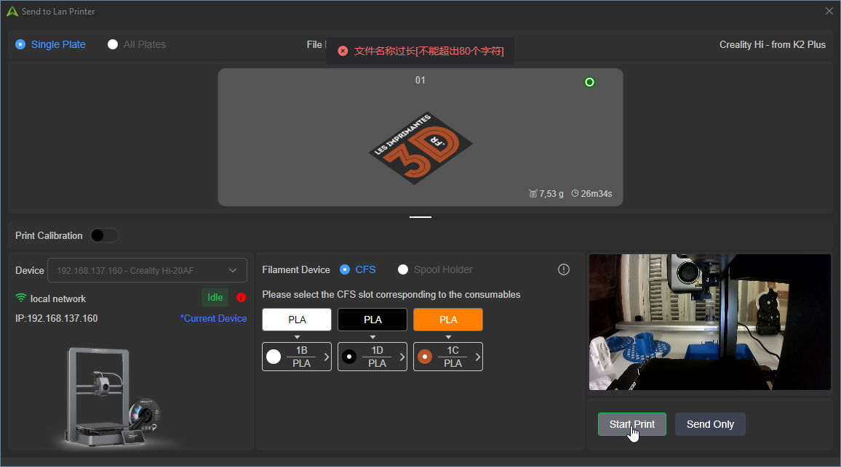Click the filament weight icon on the plate

[533, 193]
